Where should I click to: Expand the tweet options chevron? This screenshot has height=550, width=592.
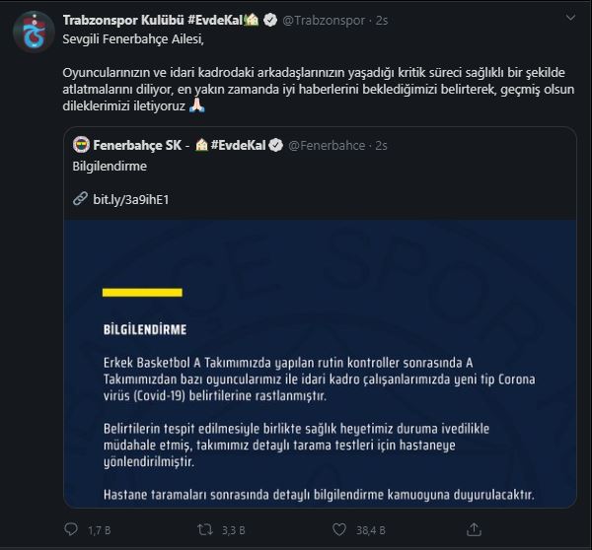pyautogui.click(x=570, y=18)
